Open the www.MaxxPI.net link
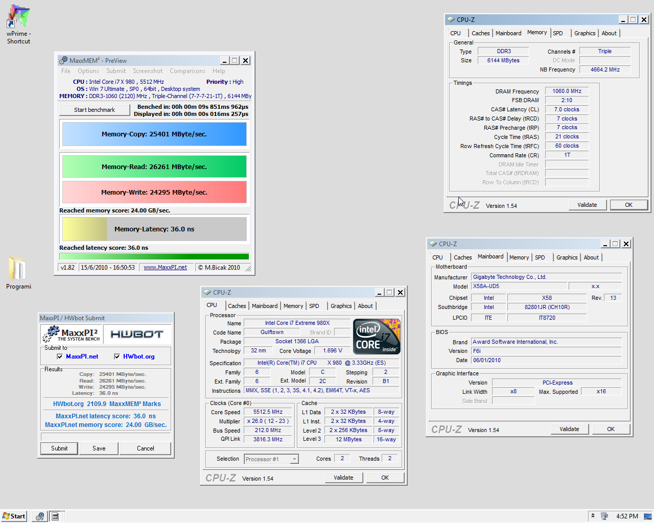 tap(165, 268)
